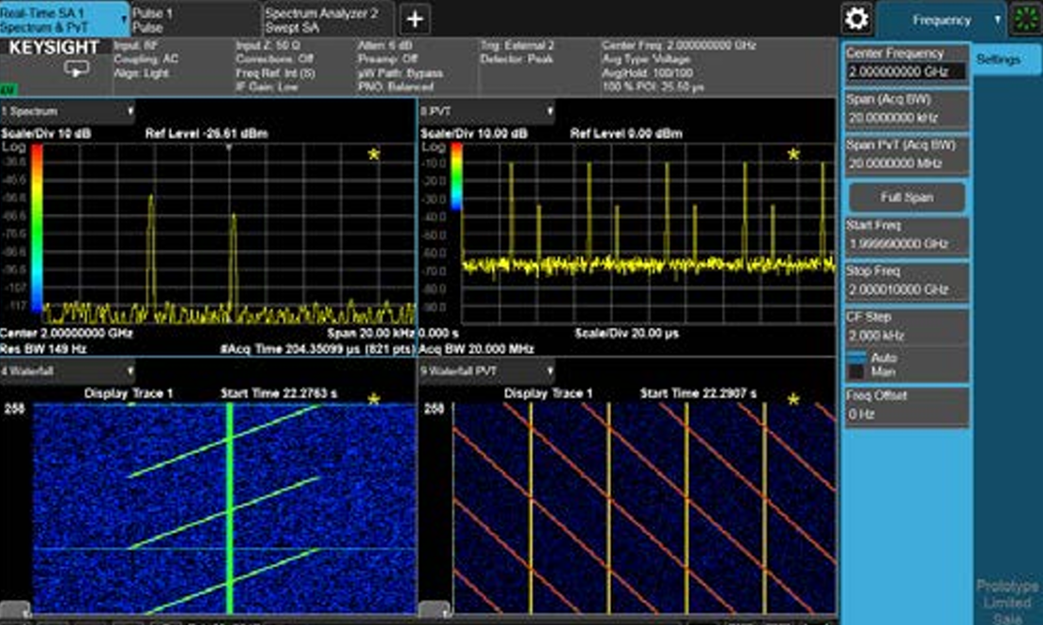Image resolution: width=1043 pixels, height=625 pixels.
Task: Click the yellow star in Spectrum window
Action: point(374,154)
